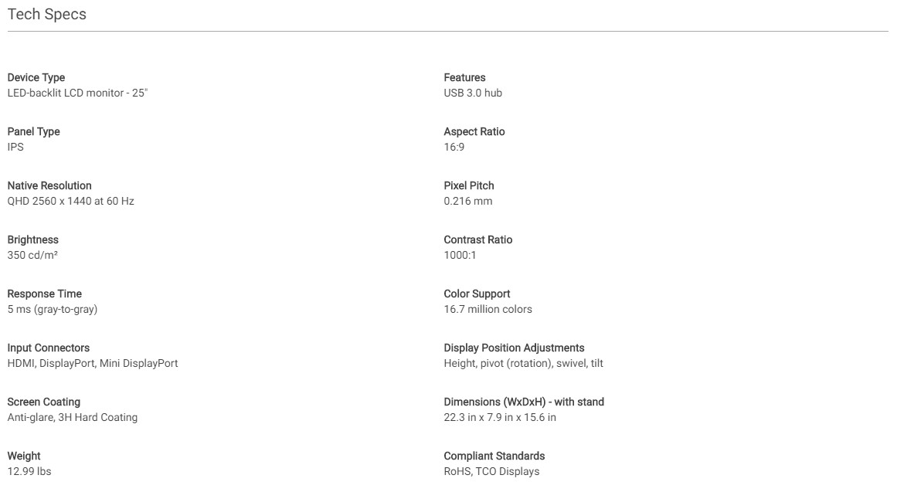Click the Input Connectors label

(49, 348)
